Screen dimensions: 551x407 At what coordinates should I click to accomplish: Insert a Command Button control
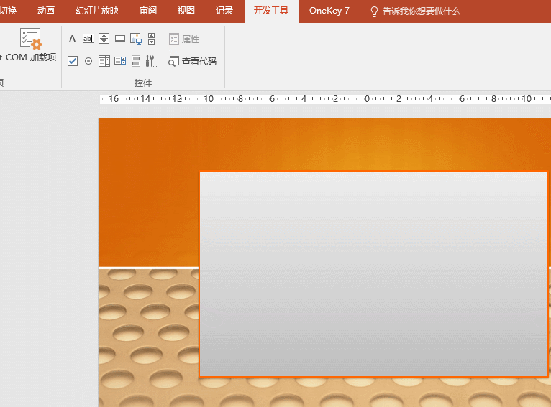tap(120, 39)
